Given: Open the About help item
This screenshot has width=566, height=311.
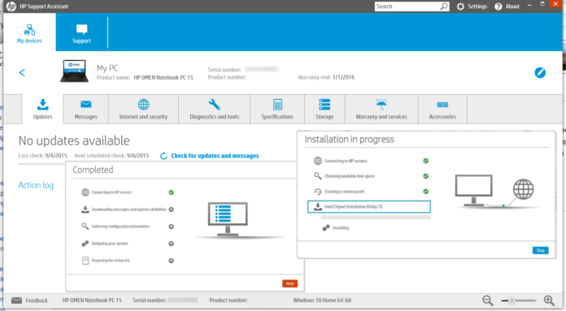Looking at the screenshot, I should [512, 6].
